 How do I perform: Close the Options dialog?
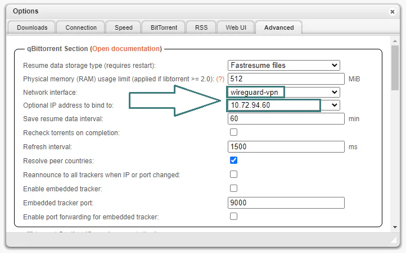(393, 12)
